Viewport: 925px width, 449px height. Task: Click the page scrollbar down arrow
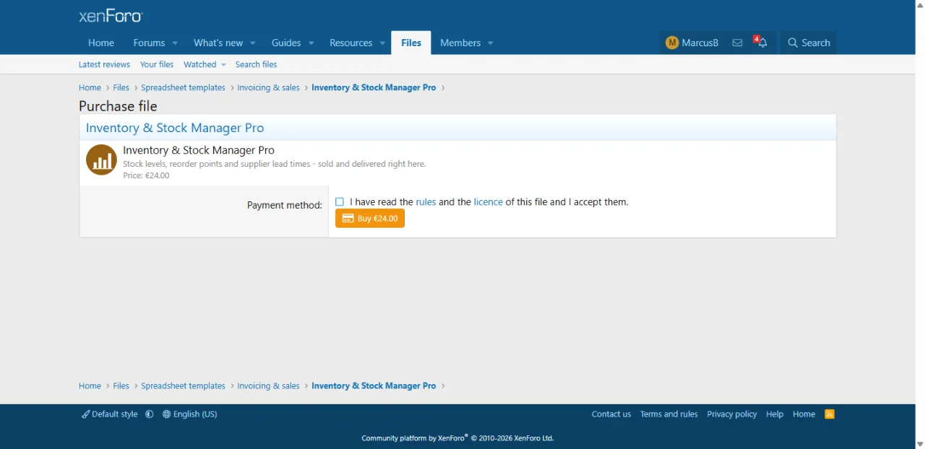click(919, 444)
